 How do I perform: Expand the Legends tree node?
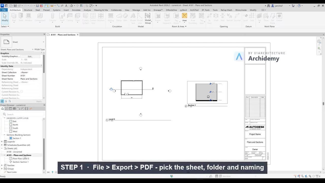(x=2, y=142)
